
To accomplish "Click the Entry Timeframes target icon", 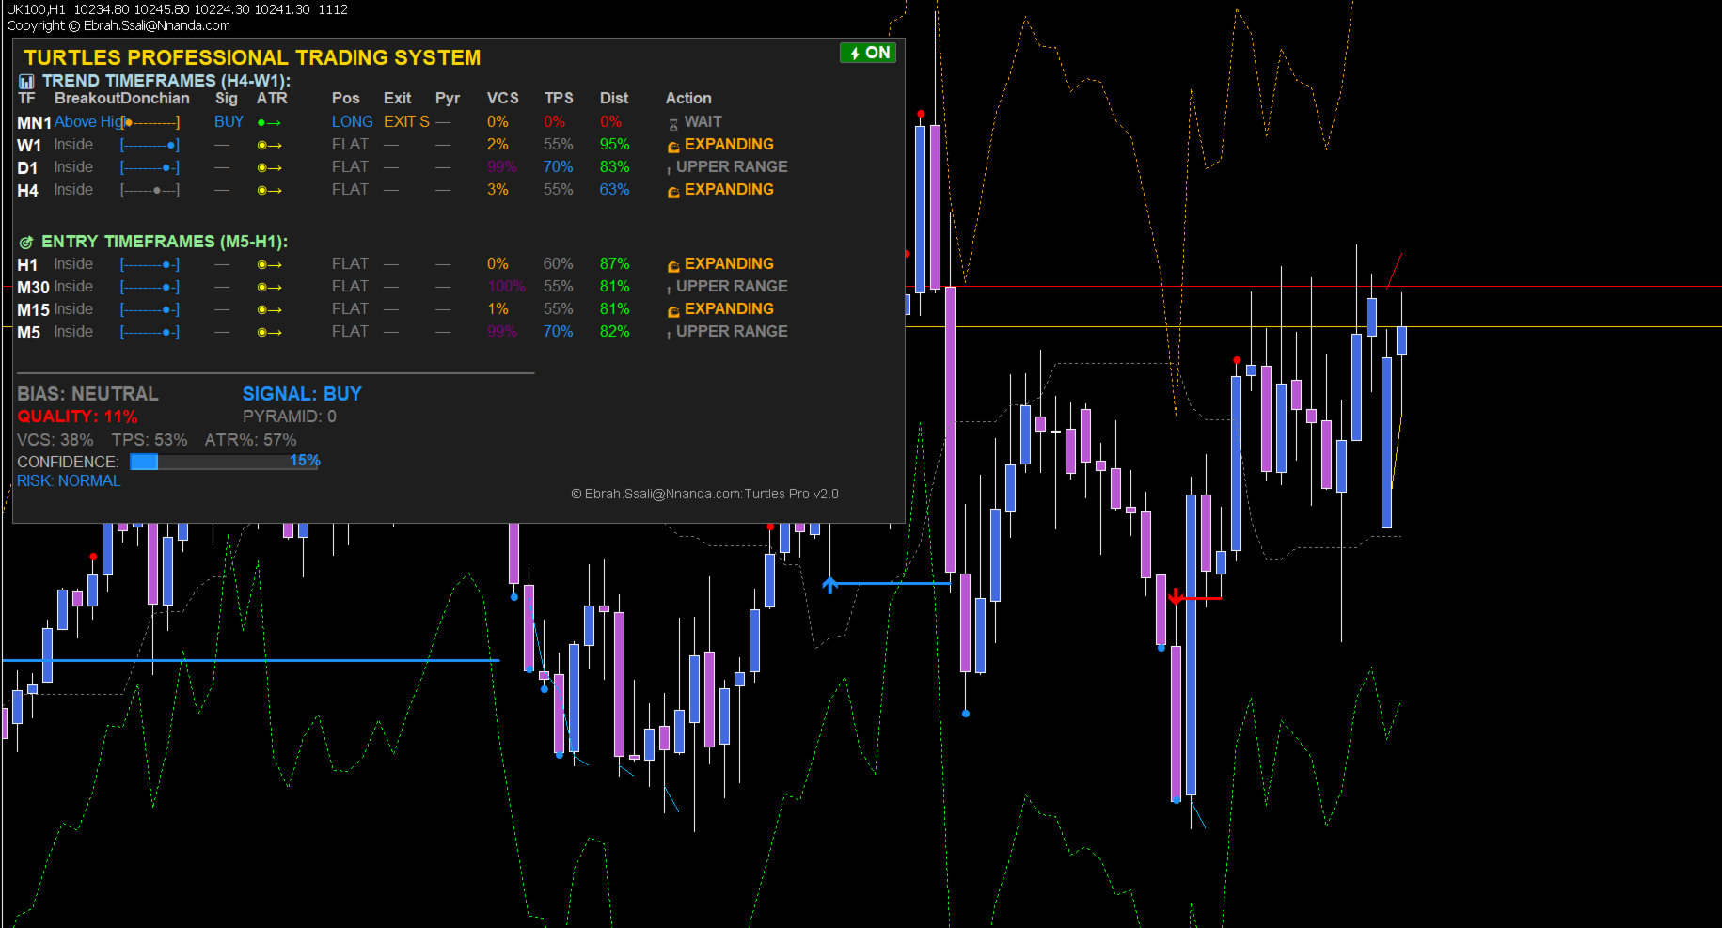I will [x=26, y=243].
